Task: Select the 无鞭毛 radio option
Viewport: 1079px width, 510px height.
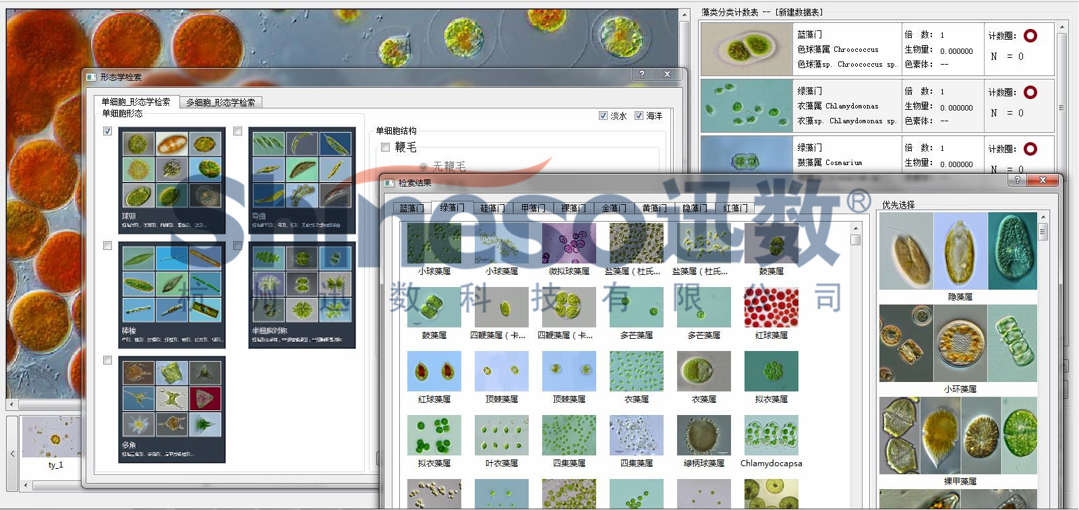Action: point(424,166)
